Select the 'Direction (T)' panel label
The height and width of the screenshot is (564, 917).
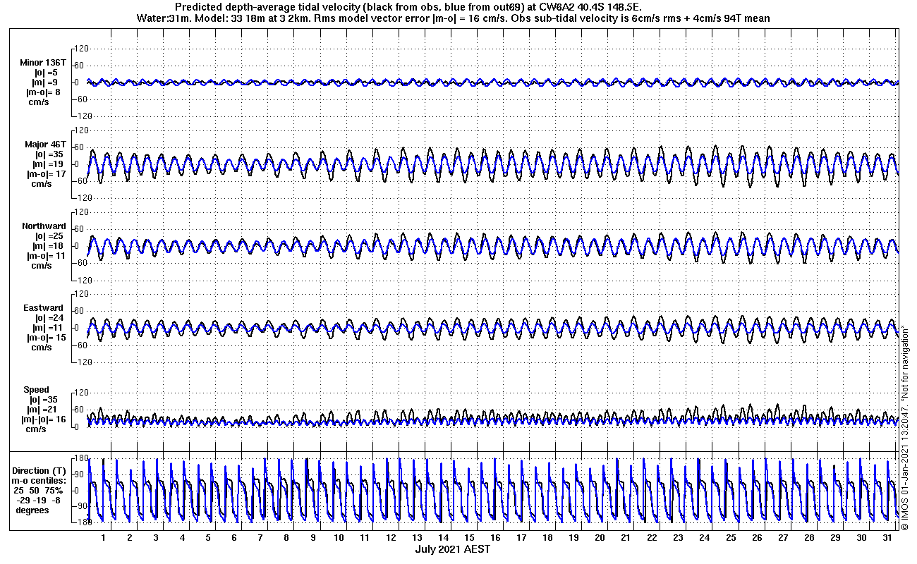(x=40, y=470)
